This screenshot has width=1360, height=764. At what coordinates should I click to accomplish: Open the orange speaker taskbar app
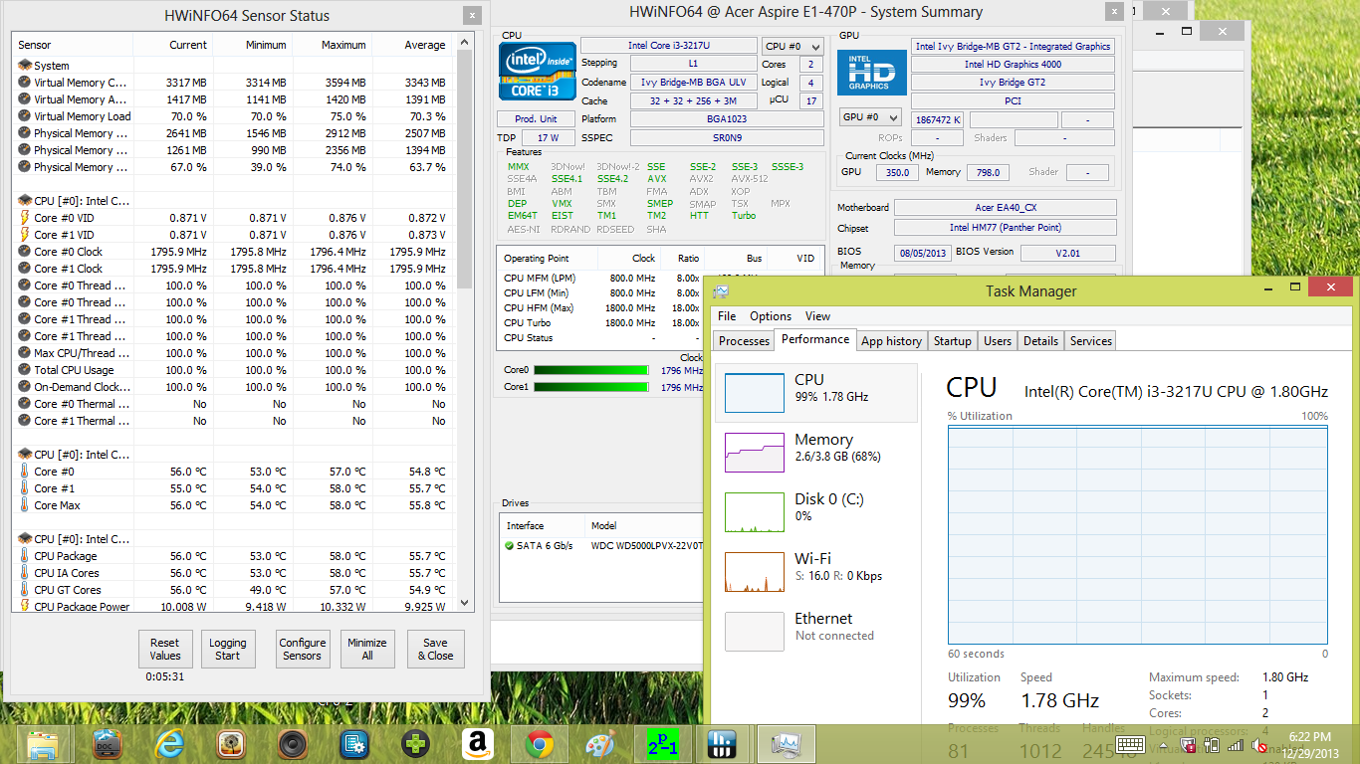[231, 744]
